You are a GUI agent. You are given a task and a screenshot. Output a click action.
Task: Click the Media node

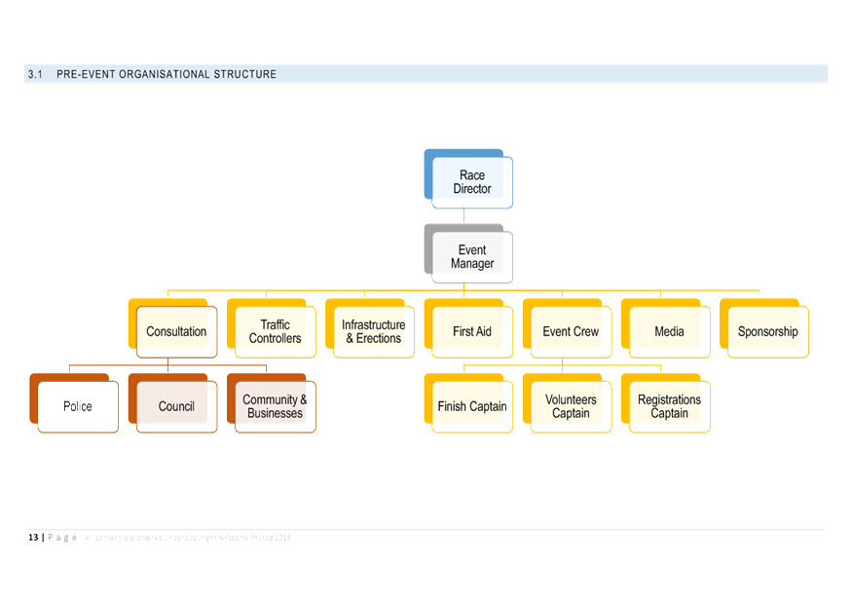coord(666,329)
